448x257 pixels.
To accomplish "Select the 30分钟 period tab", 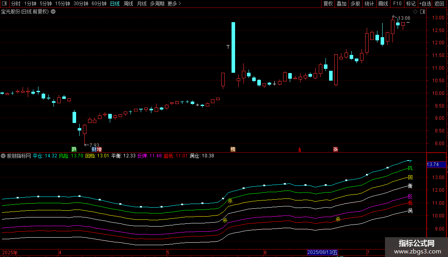I will click(x=80, y=4).
